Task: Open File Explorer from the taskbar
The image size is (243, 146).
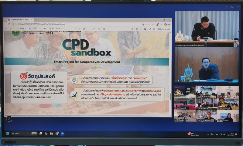Action: click(52, 134)
